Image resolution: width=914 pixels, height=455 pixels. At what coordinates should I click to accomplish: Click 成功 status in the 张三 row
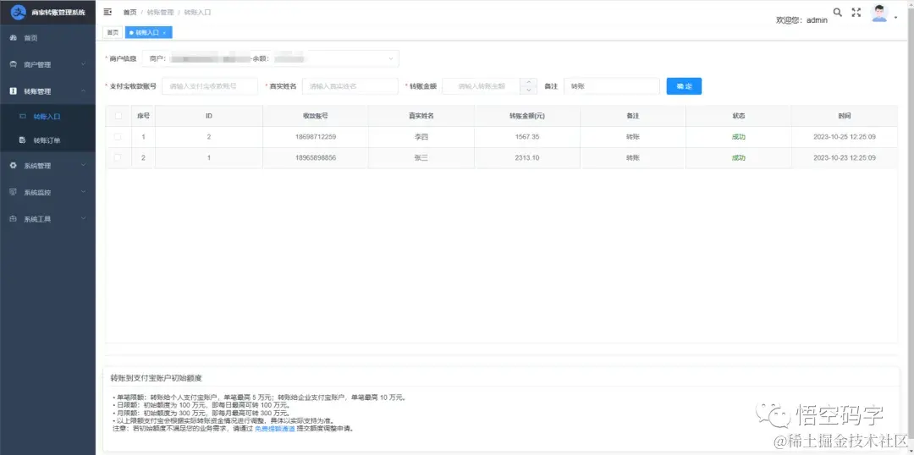pos(739,158)
